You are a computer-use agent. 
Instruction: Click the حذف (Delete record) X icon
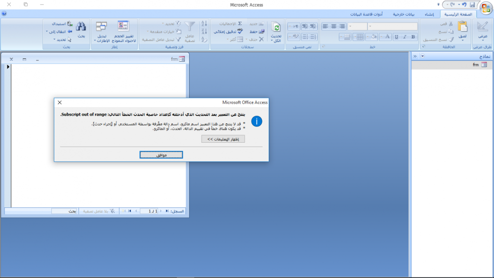261,40
